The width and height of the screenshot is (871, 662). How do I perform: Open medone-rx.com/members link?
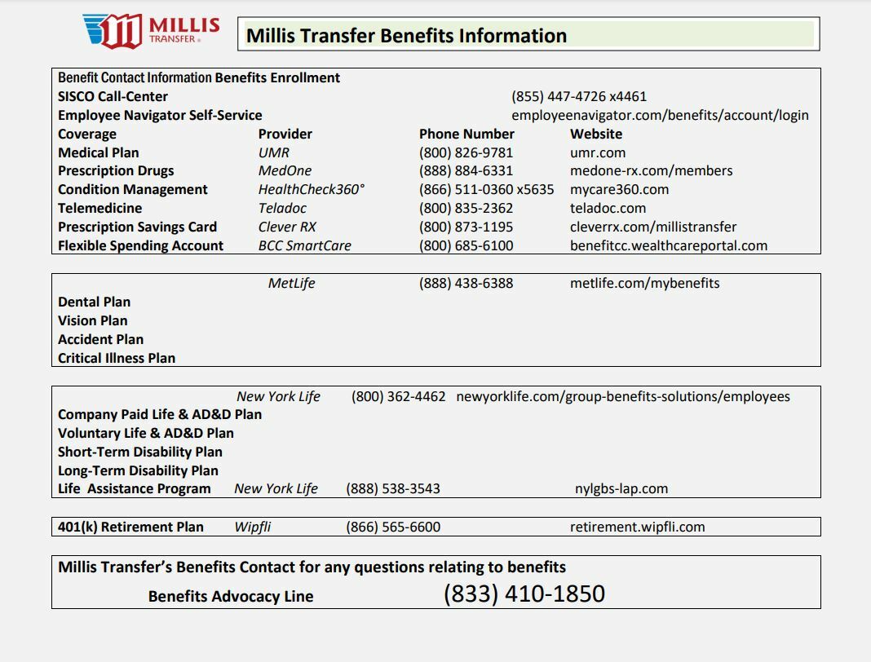(x=651, y=171)
